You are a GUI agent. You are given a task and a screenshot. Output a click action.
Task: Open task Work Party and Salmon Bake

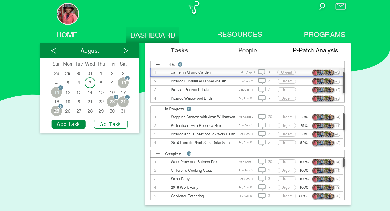pos(195,162)
